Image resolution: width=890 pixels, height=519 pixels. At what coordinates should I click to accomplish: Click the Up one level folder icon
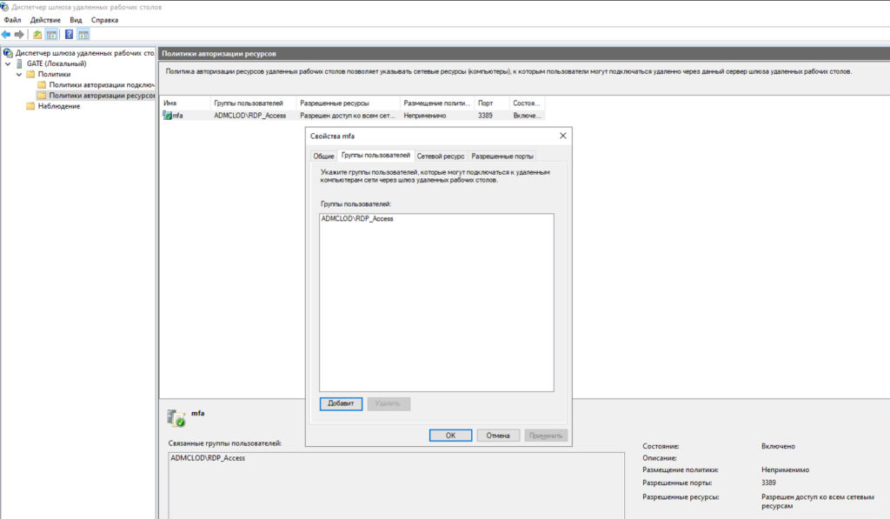point(37,35)
